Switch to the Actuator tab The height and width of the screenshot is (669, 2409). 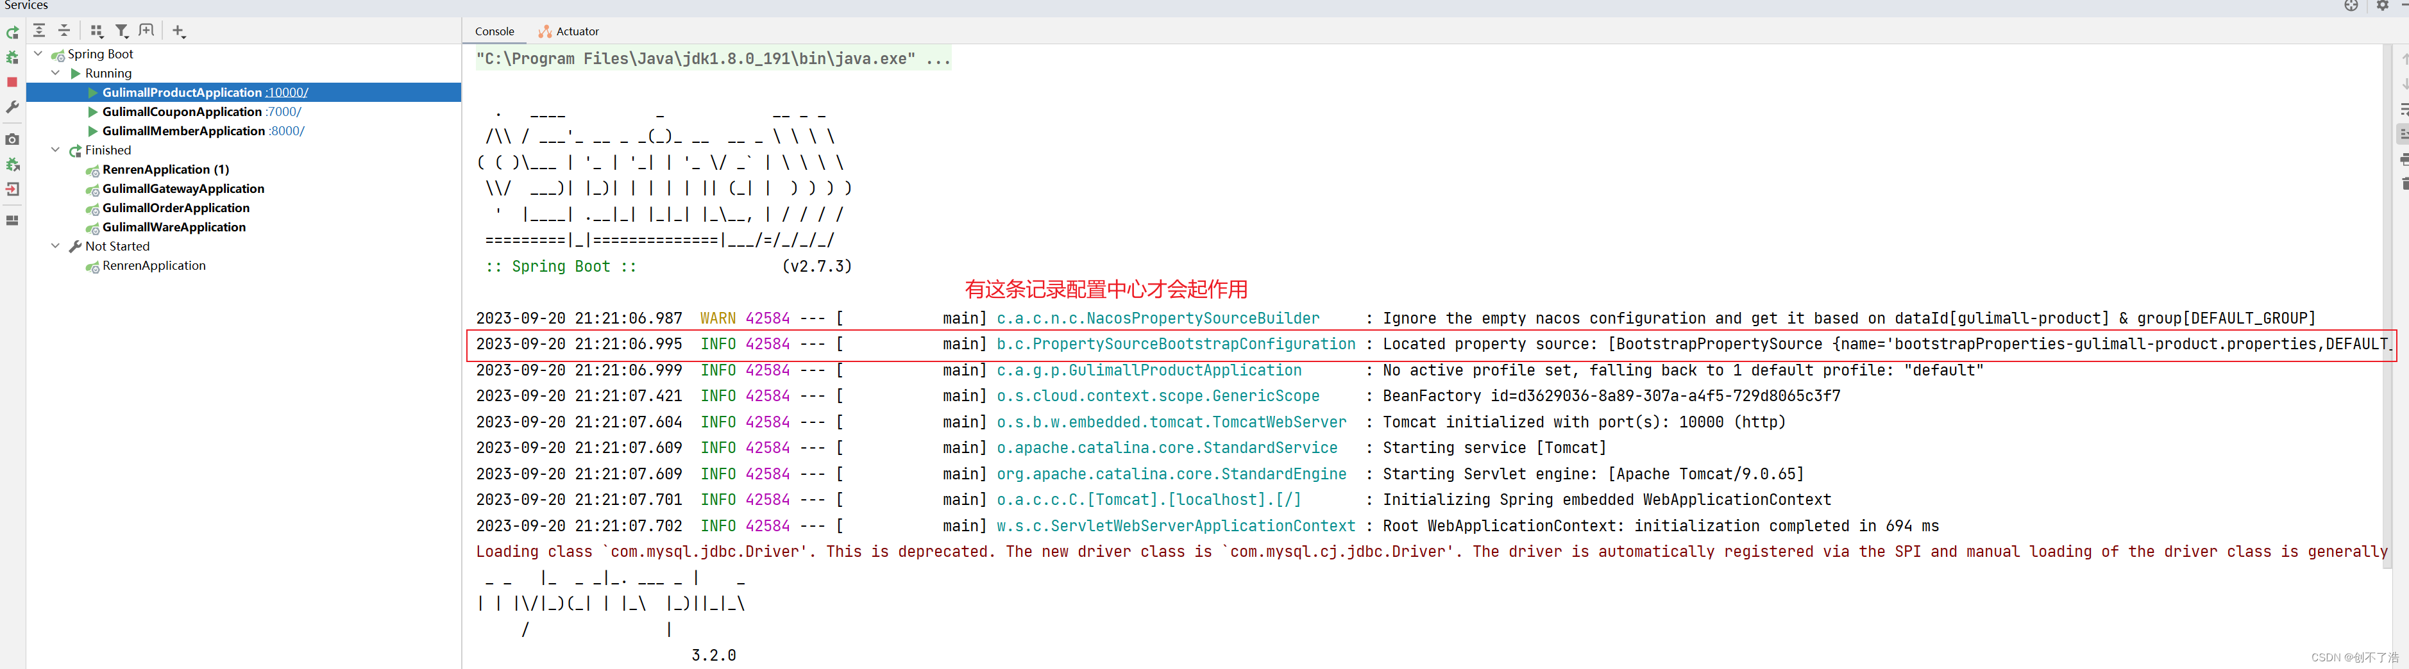click(x=569, y=32)
